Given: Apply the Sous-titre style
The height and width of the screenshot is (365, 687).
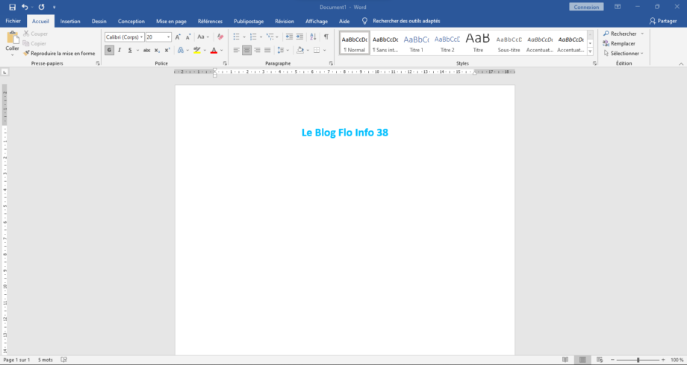Looking at the screenshot, I should 509,43.
